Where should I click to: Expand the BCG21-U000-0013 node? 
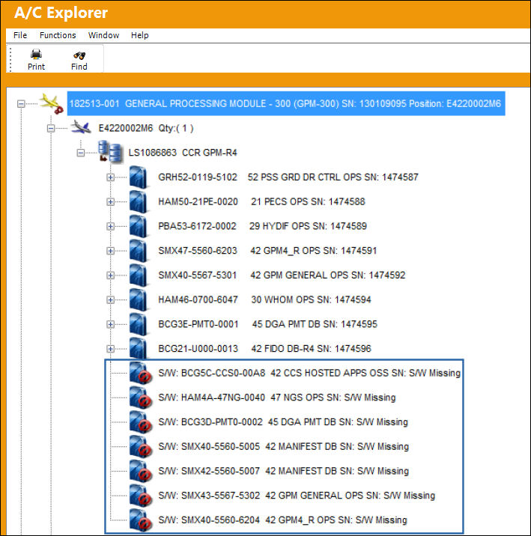coord(110,349)
